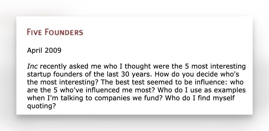Screen dimensions: 269x131
Task: Click the word "recently" in the first line
Action: pyautogui.click(x=52, y=67)
